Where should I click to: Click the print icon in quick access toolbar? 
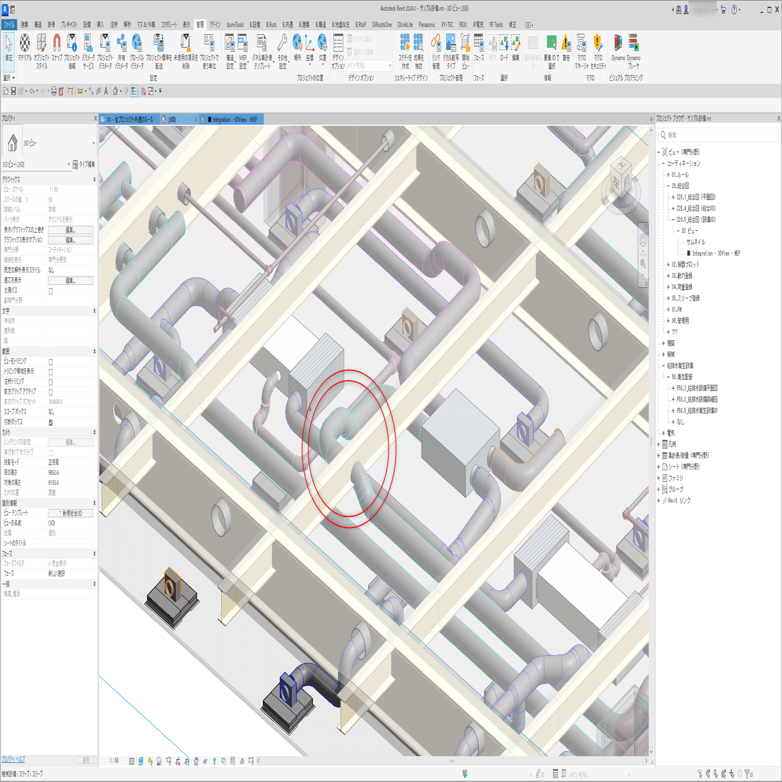click(x=54, y=91)
